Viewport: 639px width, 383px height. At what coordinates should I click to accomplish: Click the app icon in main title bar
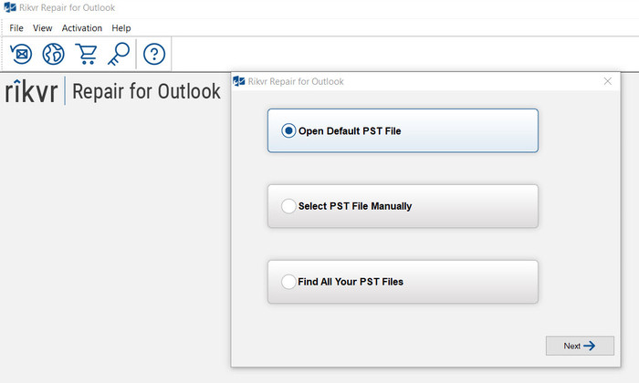pos(9,8)
